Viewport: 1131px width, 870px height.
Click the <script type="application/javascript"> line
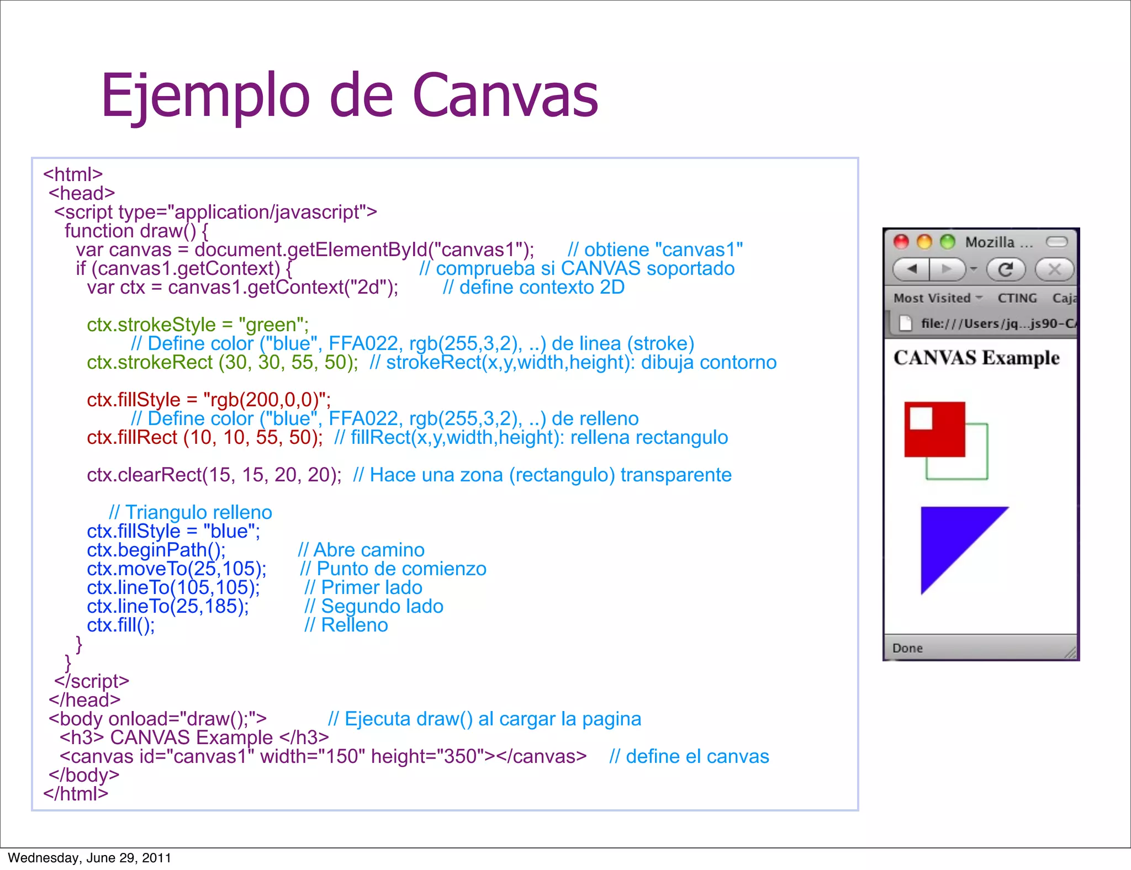(x=215, y=212)
